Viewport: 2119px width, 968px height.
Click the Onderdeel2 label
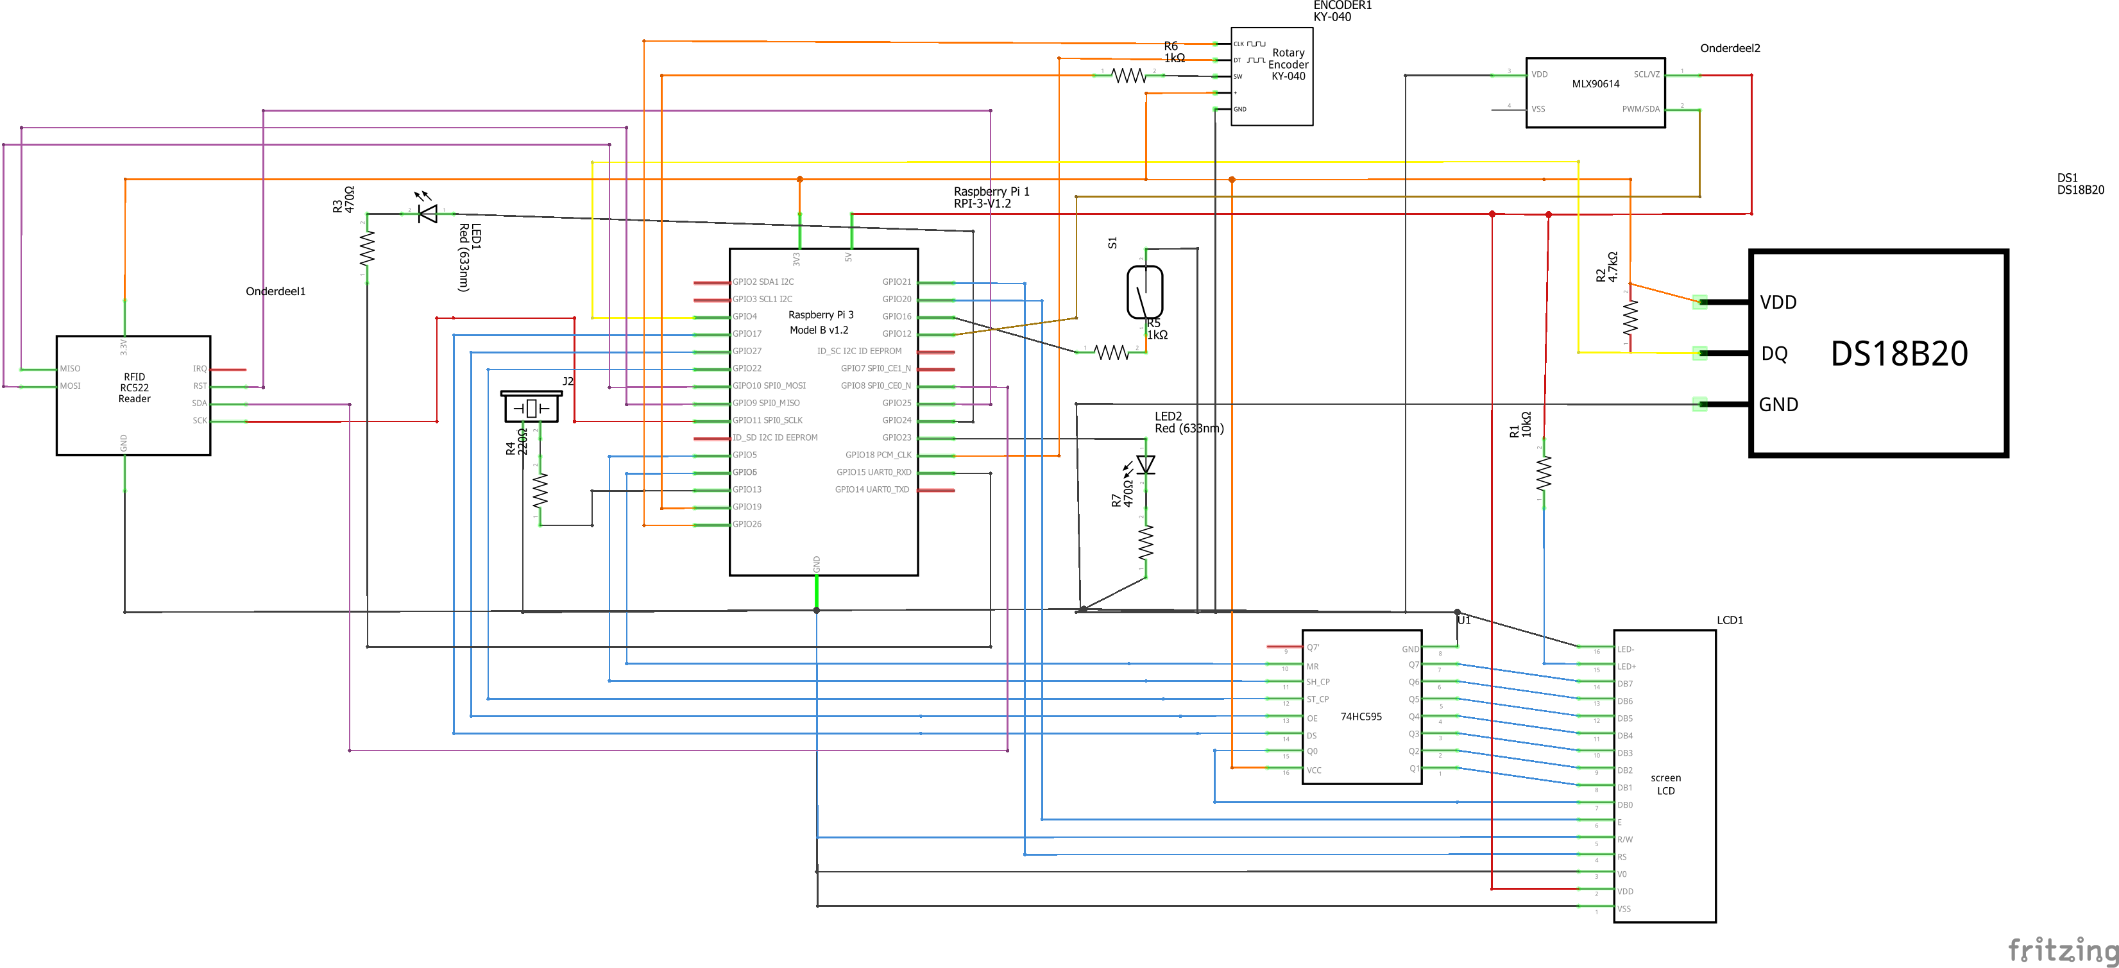click(x=1730, y=47)
